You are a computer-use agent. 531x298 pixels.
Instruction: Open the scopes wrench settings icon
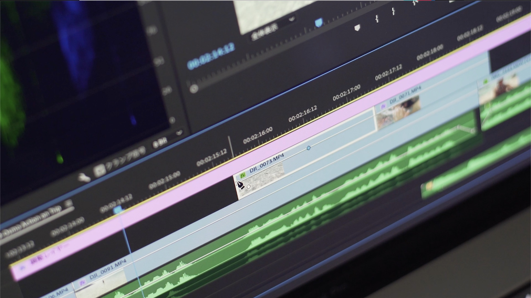pyautogui.click(x=84, y=177)
